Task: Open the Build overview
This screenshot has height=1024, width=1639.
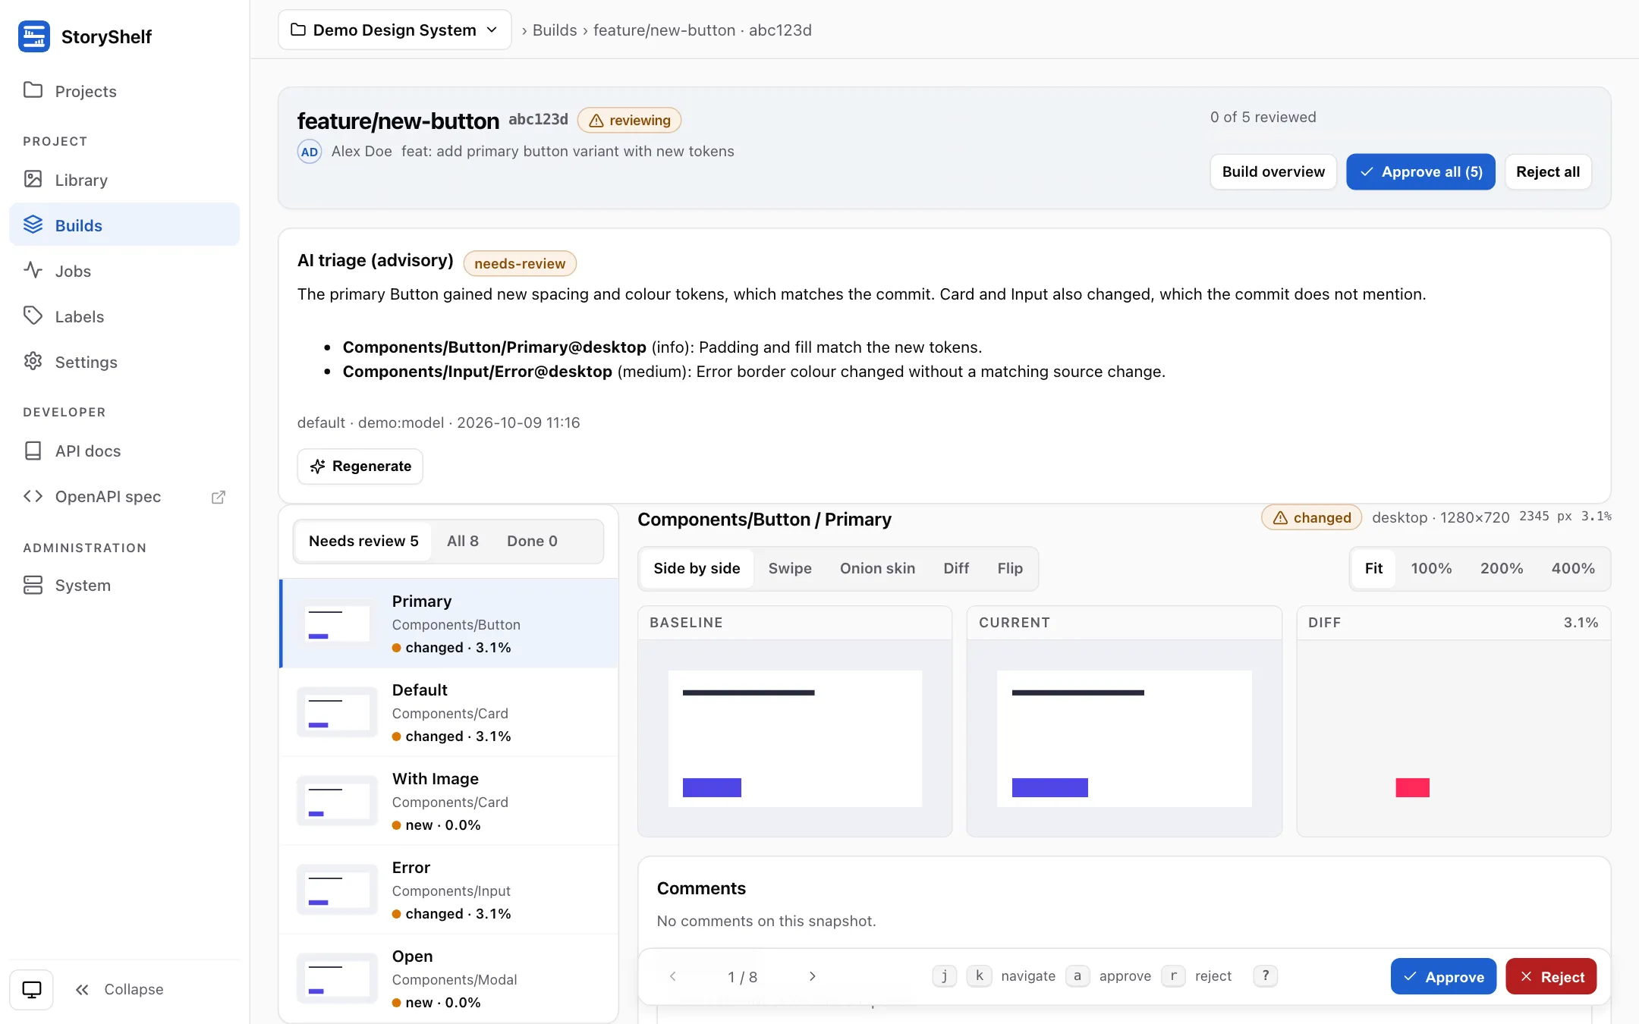Action: click(x=1273, y=171)
